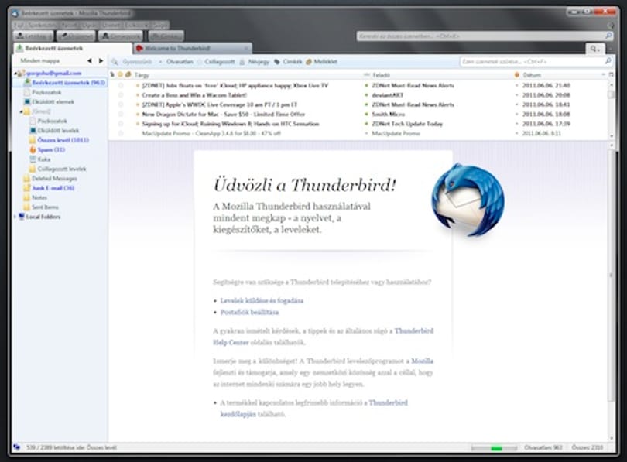Viewport: 627px width, 462px height.
Task: Collapse the gmail account tree
Action: (x=15, y=74)
